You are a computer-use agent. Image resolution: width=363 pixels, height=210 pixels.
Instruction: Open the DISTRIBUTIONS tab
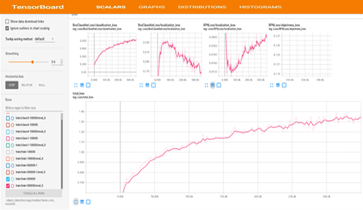point(202,7)
